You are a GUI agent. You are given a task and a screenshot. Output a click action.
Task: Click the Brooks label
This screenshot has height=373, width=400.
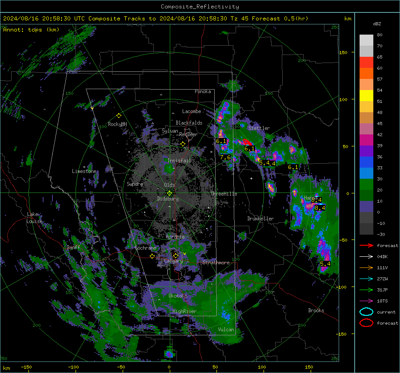click(x=316, y=310)
